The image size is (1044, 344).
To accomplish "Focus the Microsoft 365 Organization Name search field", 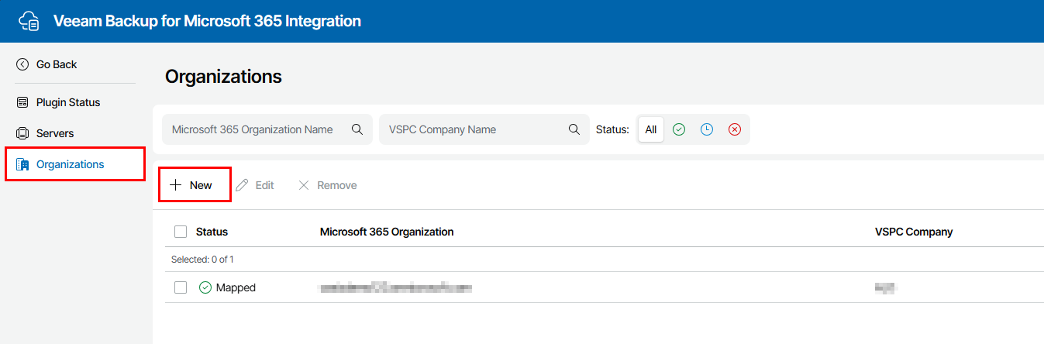I will [267, 129].
